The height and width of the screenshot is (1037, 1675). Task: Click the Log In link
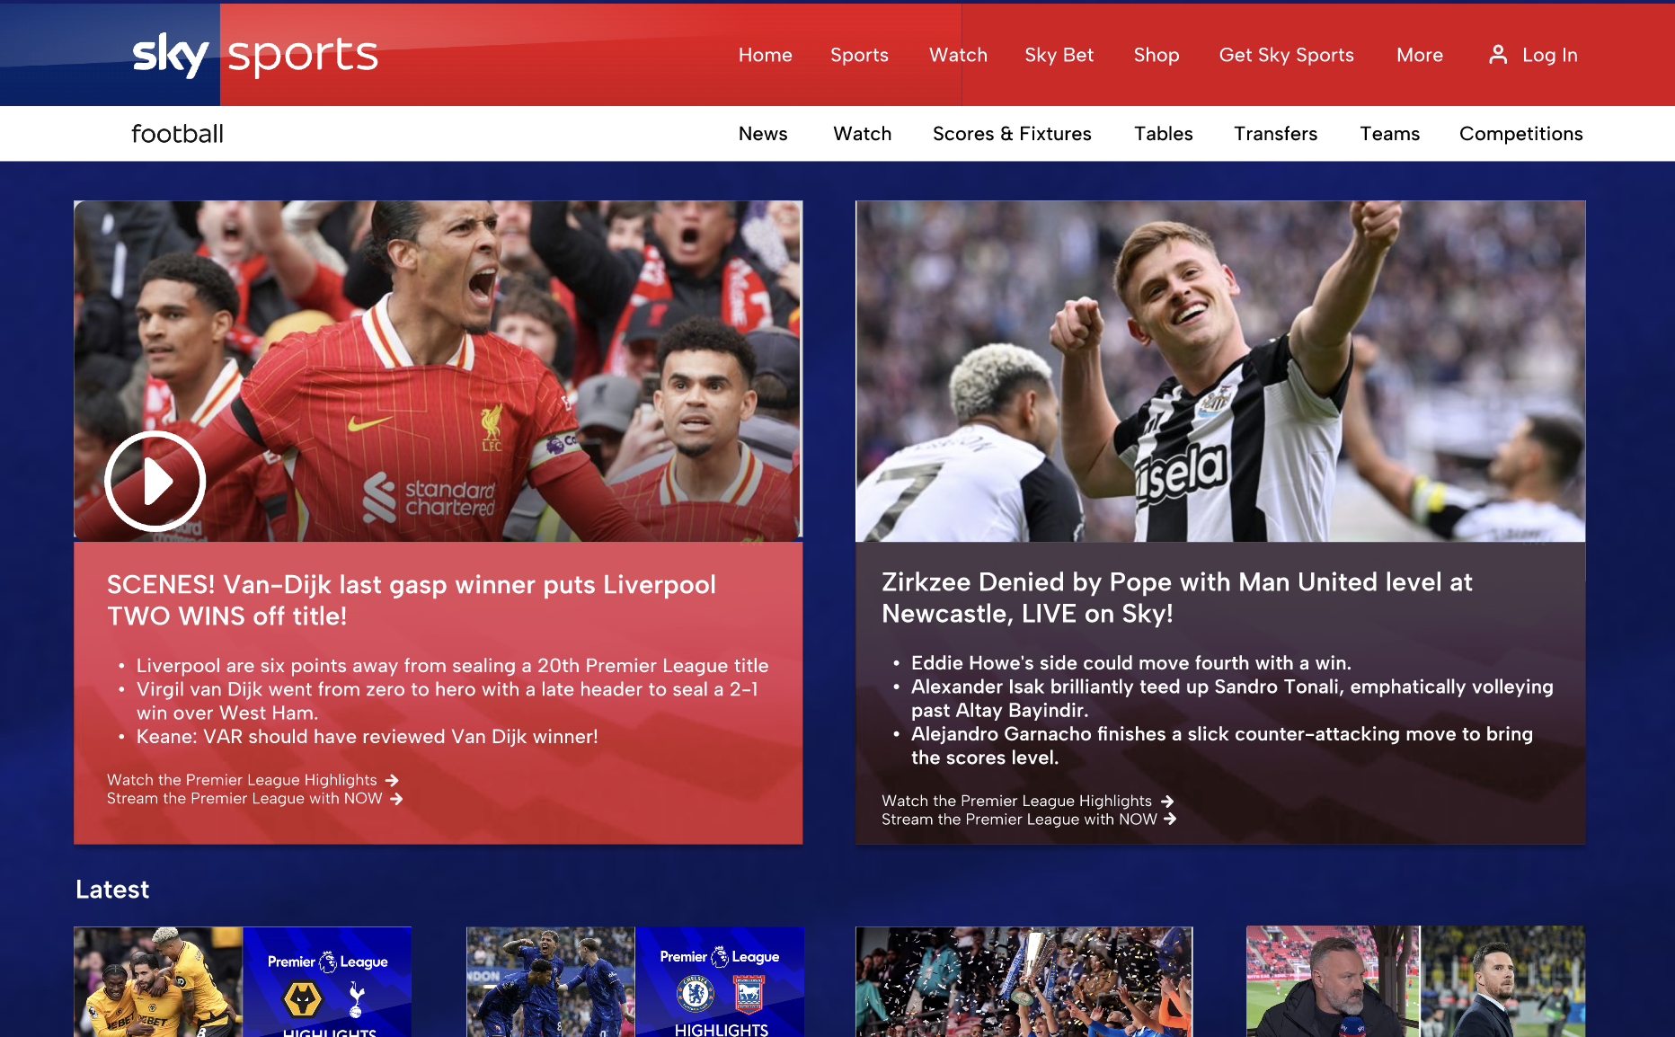[1550, 55]
